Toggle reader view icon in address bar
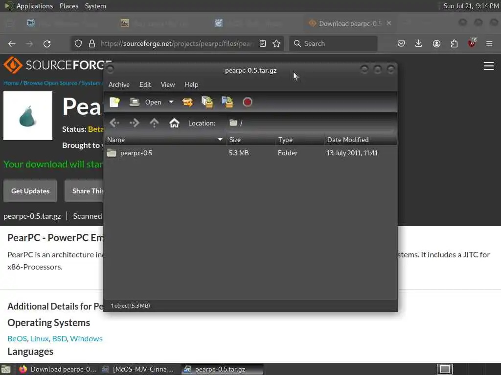Screen dimensions: 501x375 (263, 43)
